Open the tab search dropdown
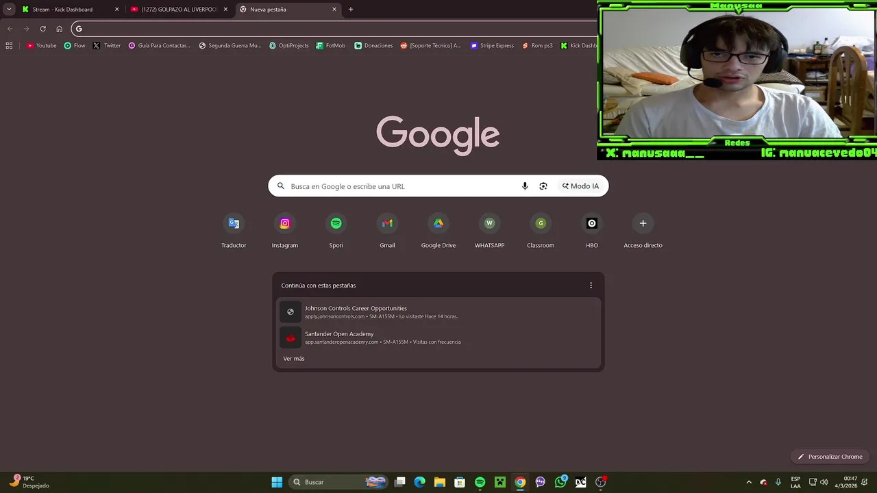 (9, 10)
